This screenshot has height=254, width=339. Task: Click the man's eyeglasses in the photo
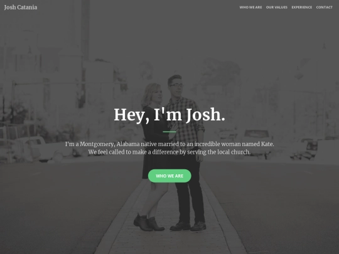pyautogui.click(x=176, y=85)
